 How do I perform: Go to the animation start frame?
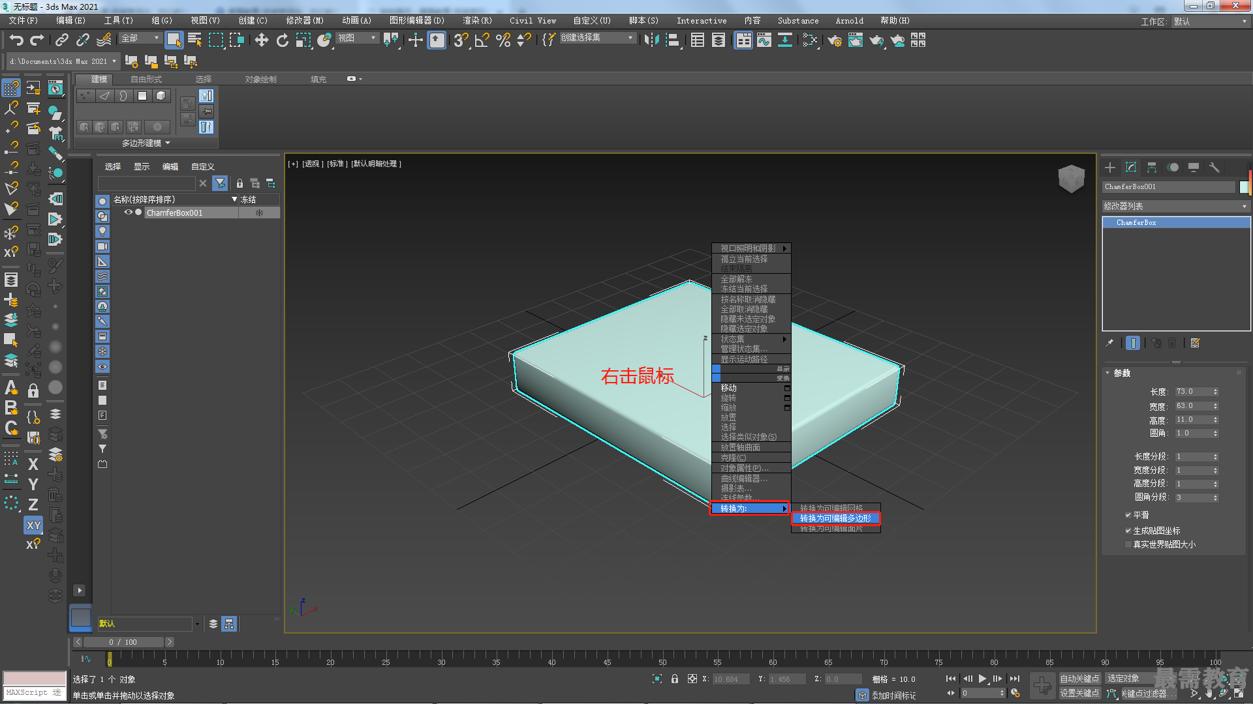(951, 679)
